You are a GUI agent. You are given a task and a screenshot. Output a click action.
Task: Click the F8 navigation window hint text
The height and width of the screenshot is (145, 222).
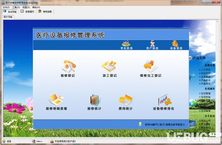[165, 125]
